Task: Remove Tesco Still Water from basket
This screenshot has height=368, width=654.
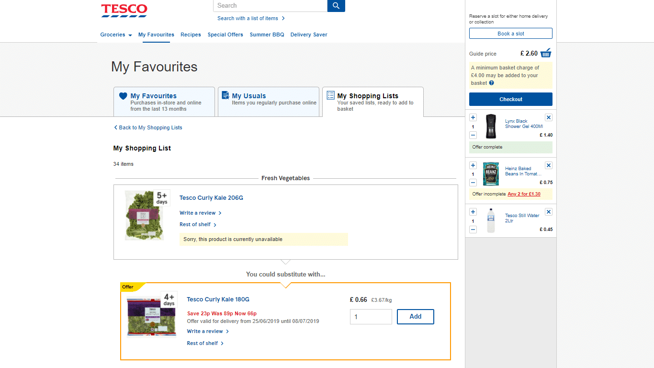Action: tap(549, 212)
